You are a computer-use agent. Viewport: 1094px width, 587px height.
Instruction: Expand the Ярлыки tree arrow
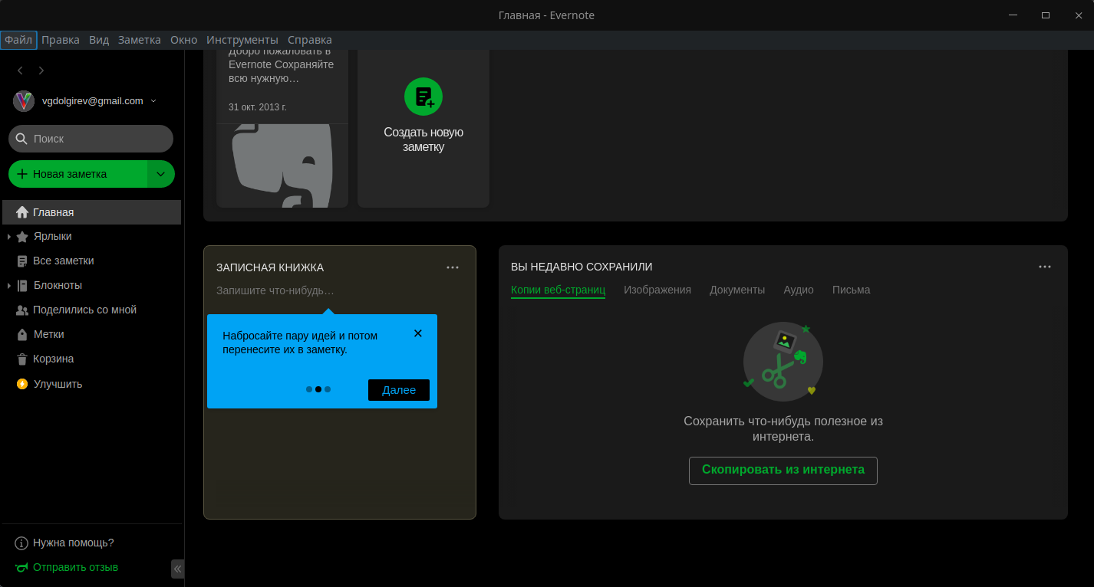point(9,237)
